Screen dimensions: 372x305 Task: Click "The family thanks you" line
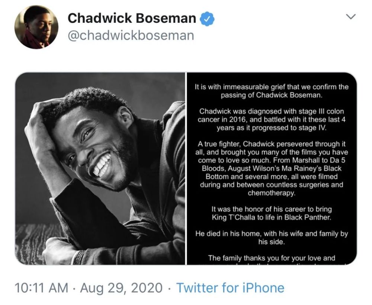coord(271,258)
